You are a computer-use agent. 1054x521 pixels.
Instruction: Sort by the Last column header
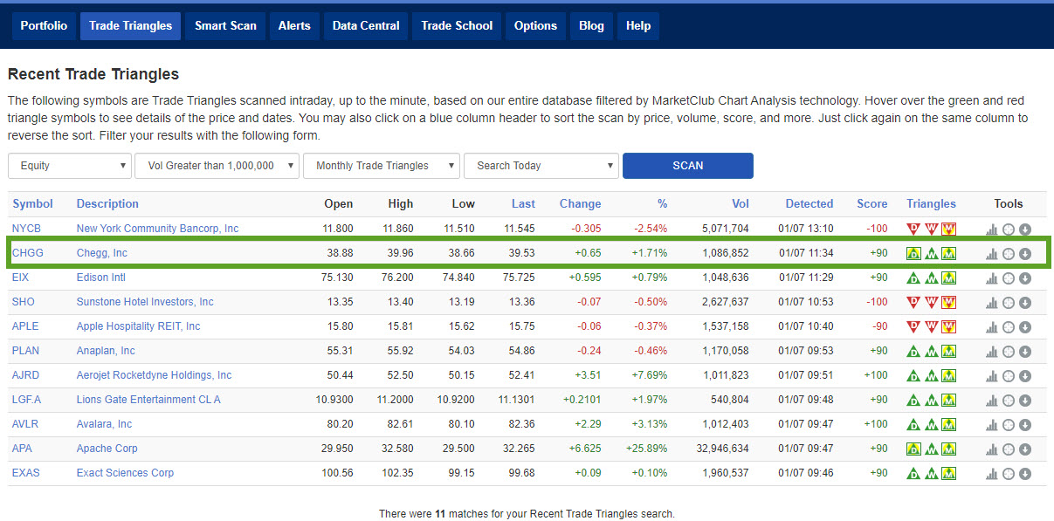tap(523, 203)
